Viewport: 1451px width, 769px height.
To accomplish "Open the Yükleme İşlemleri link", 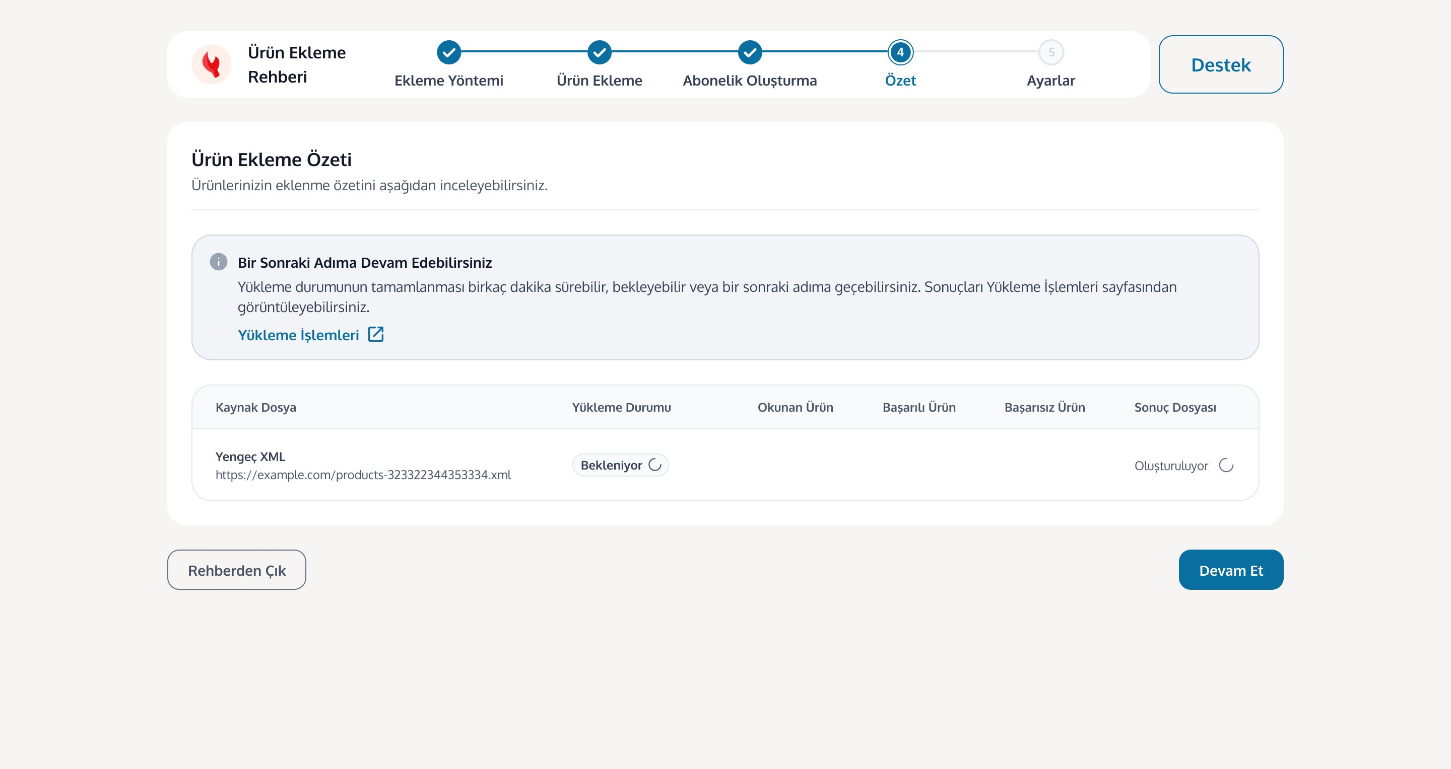I will (298, 335).
